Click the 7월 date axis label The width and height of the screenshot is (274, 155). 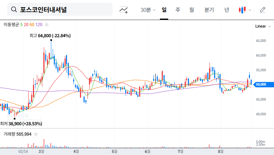tap(180, 151)
